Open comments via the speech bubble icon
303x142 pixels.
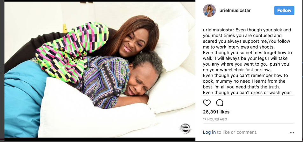(220, 103)
